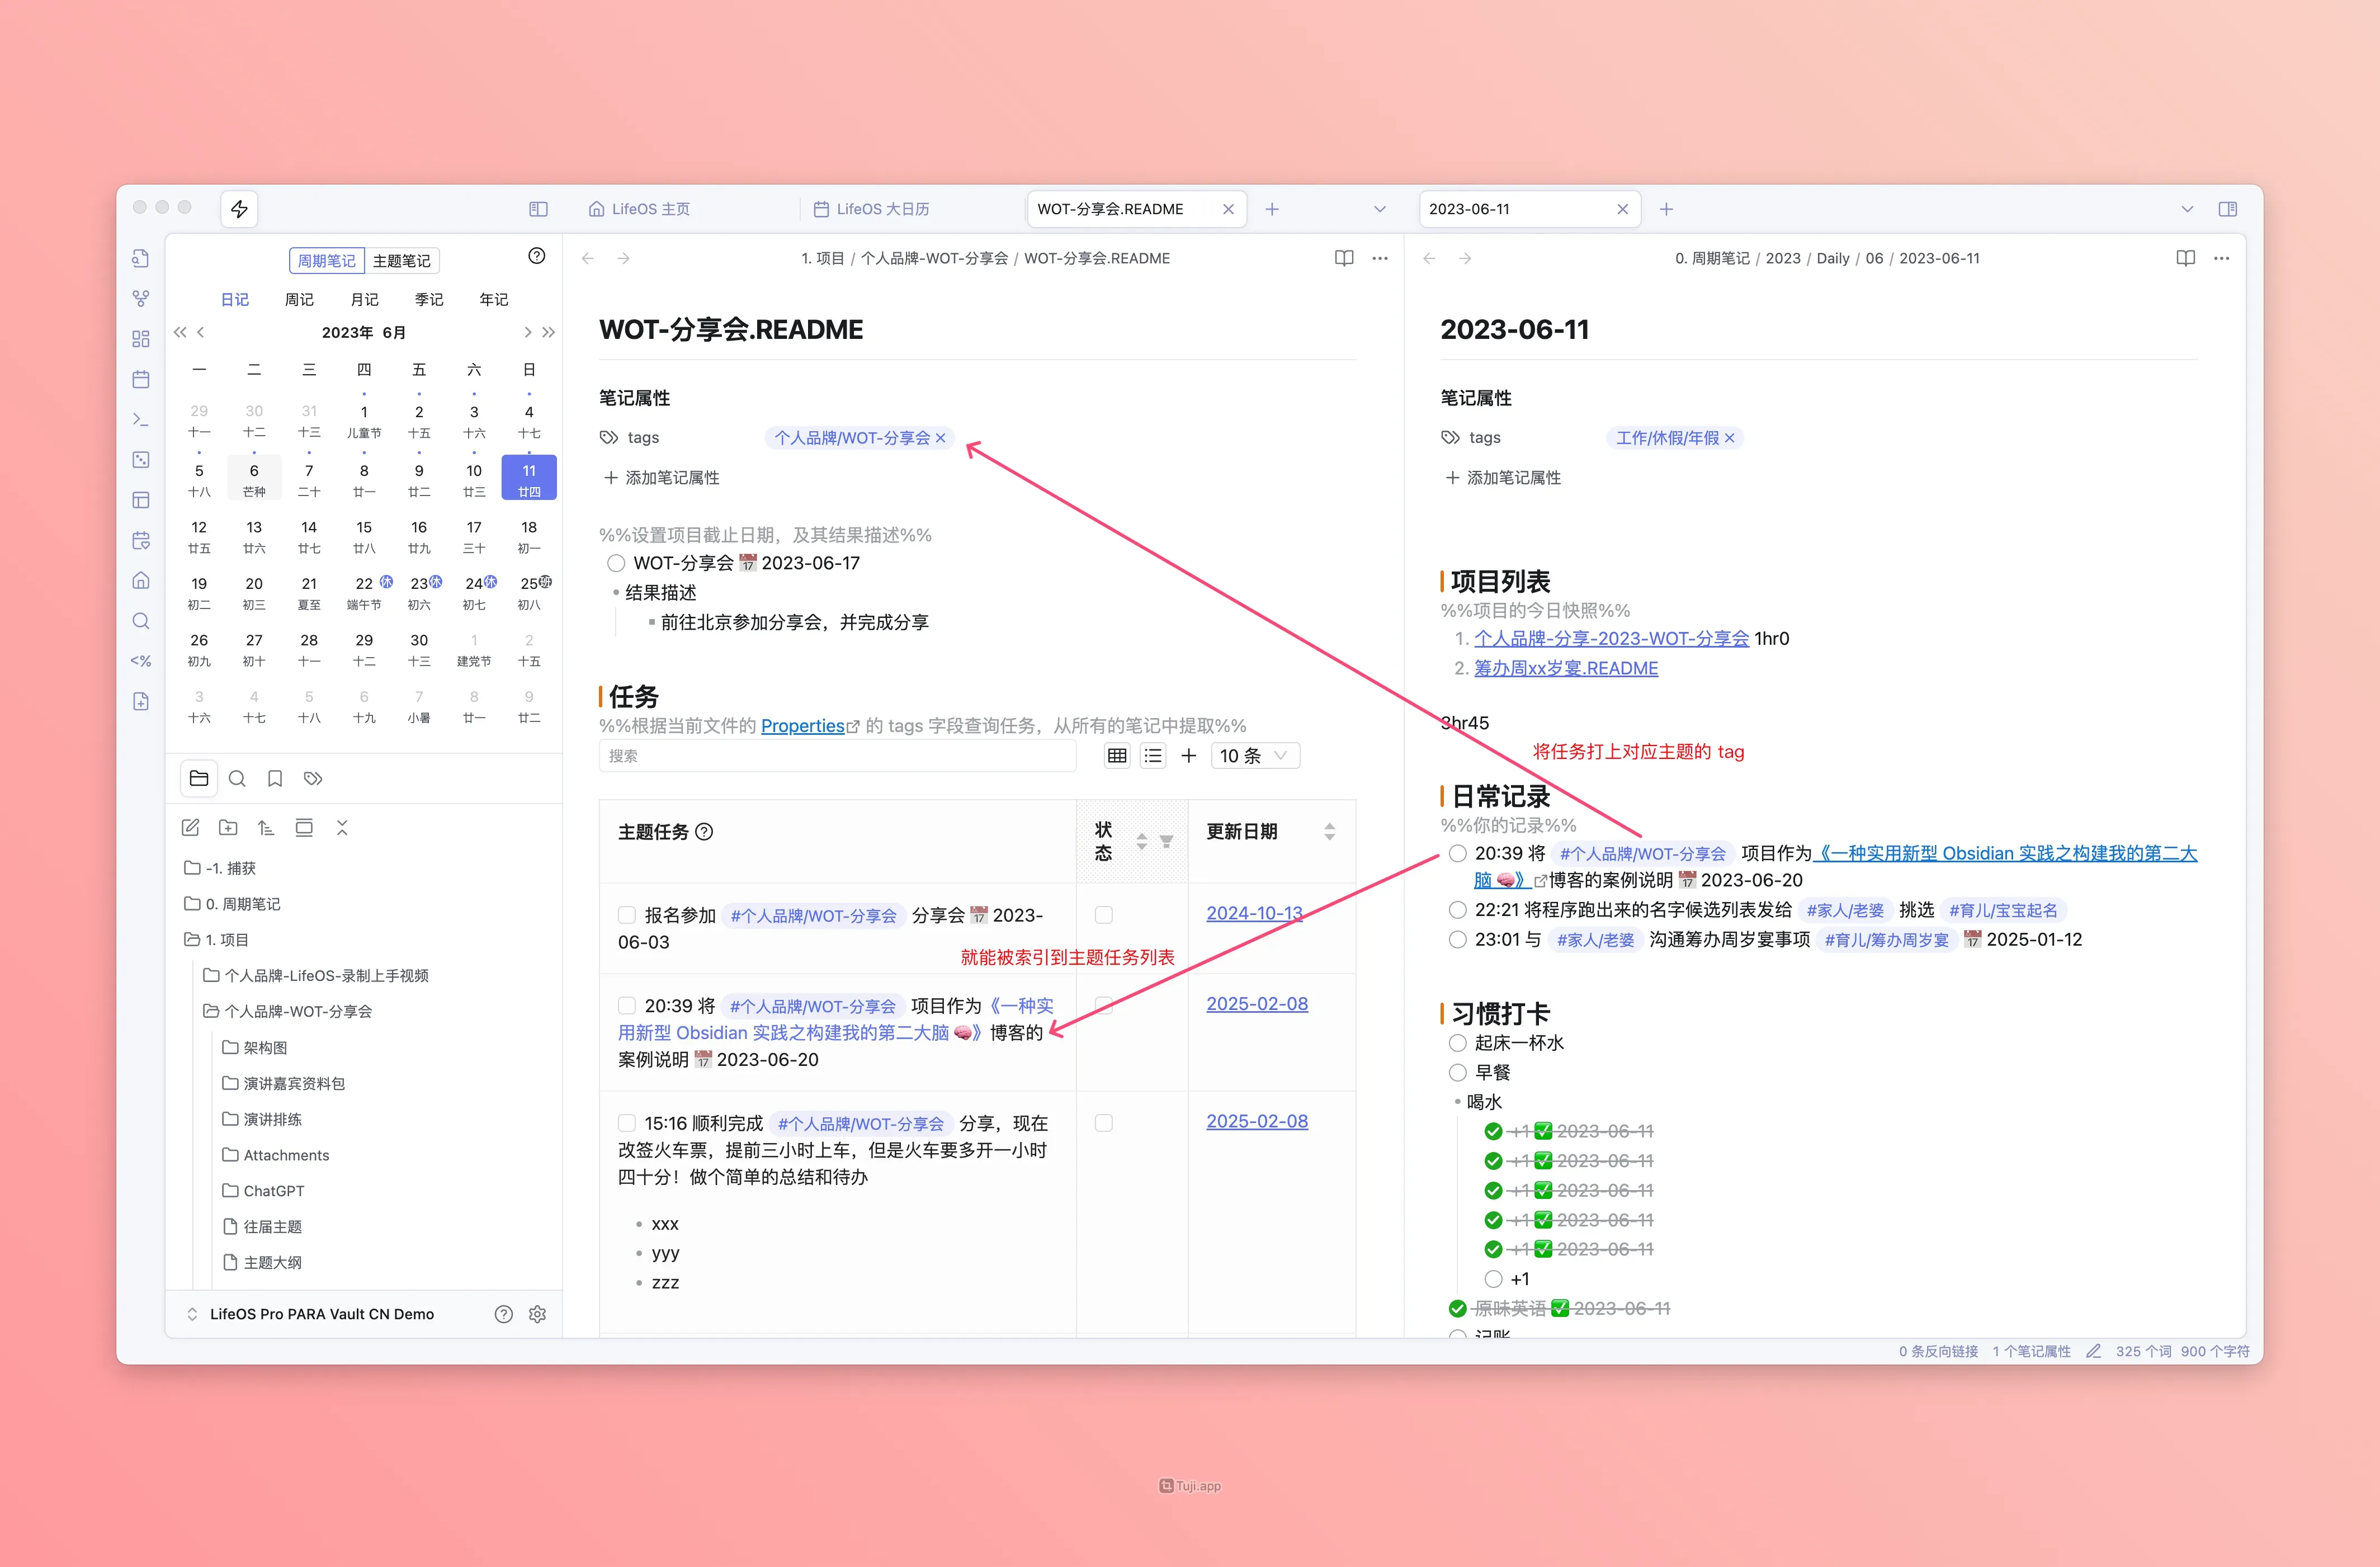Select the 周记 period tab
This screenshot has width=2380, height=1567.
coord(299,299)
